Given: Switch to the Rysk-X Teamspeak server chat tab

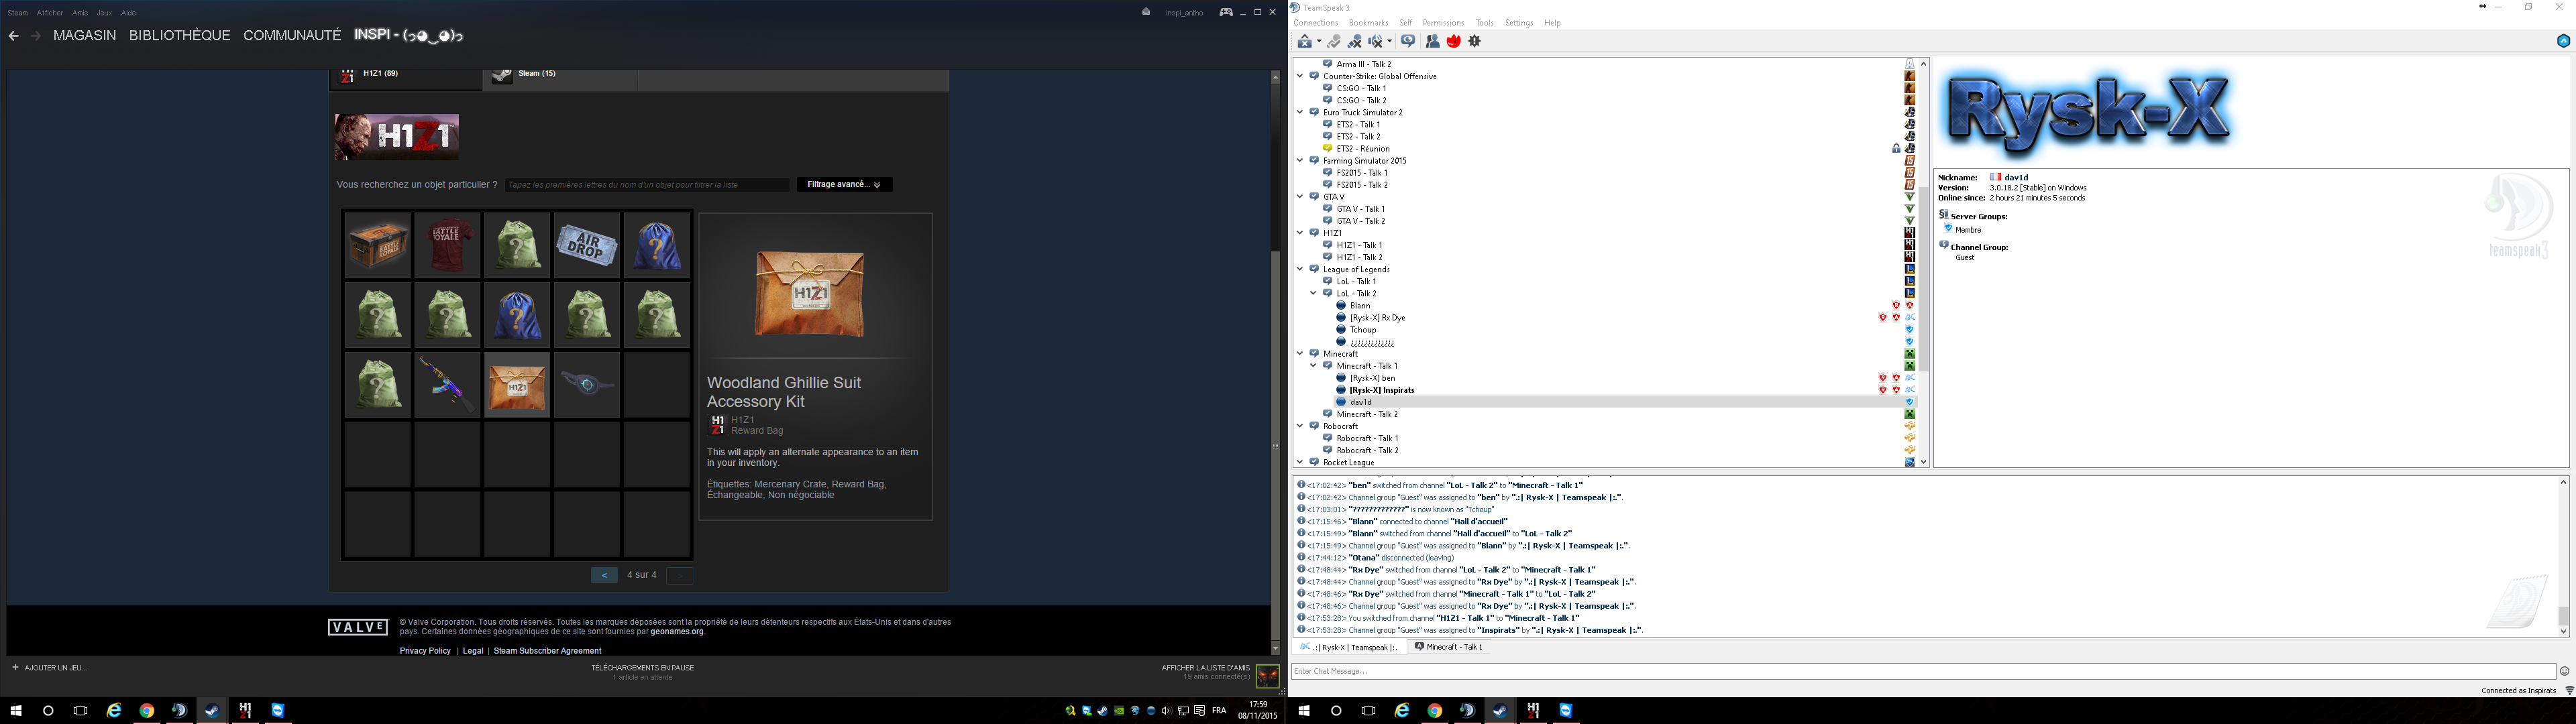Looking at the screenshot, I should (x=1349, y=647).
